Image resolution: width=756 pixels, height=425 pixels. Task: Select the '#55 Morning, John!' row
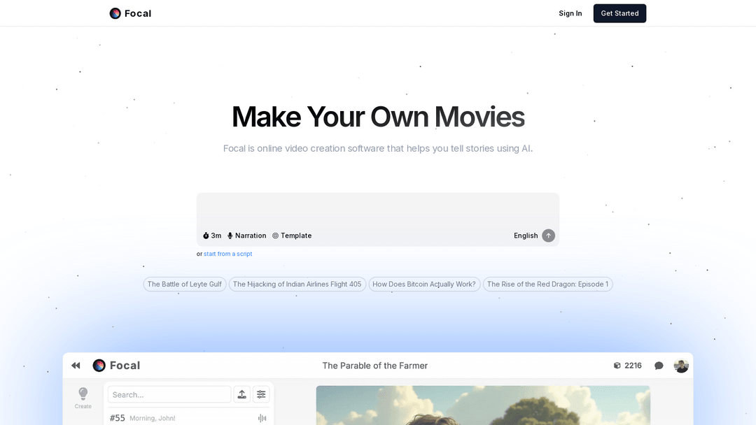(188, 418)
